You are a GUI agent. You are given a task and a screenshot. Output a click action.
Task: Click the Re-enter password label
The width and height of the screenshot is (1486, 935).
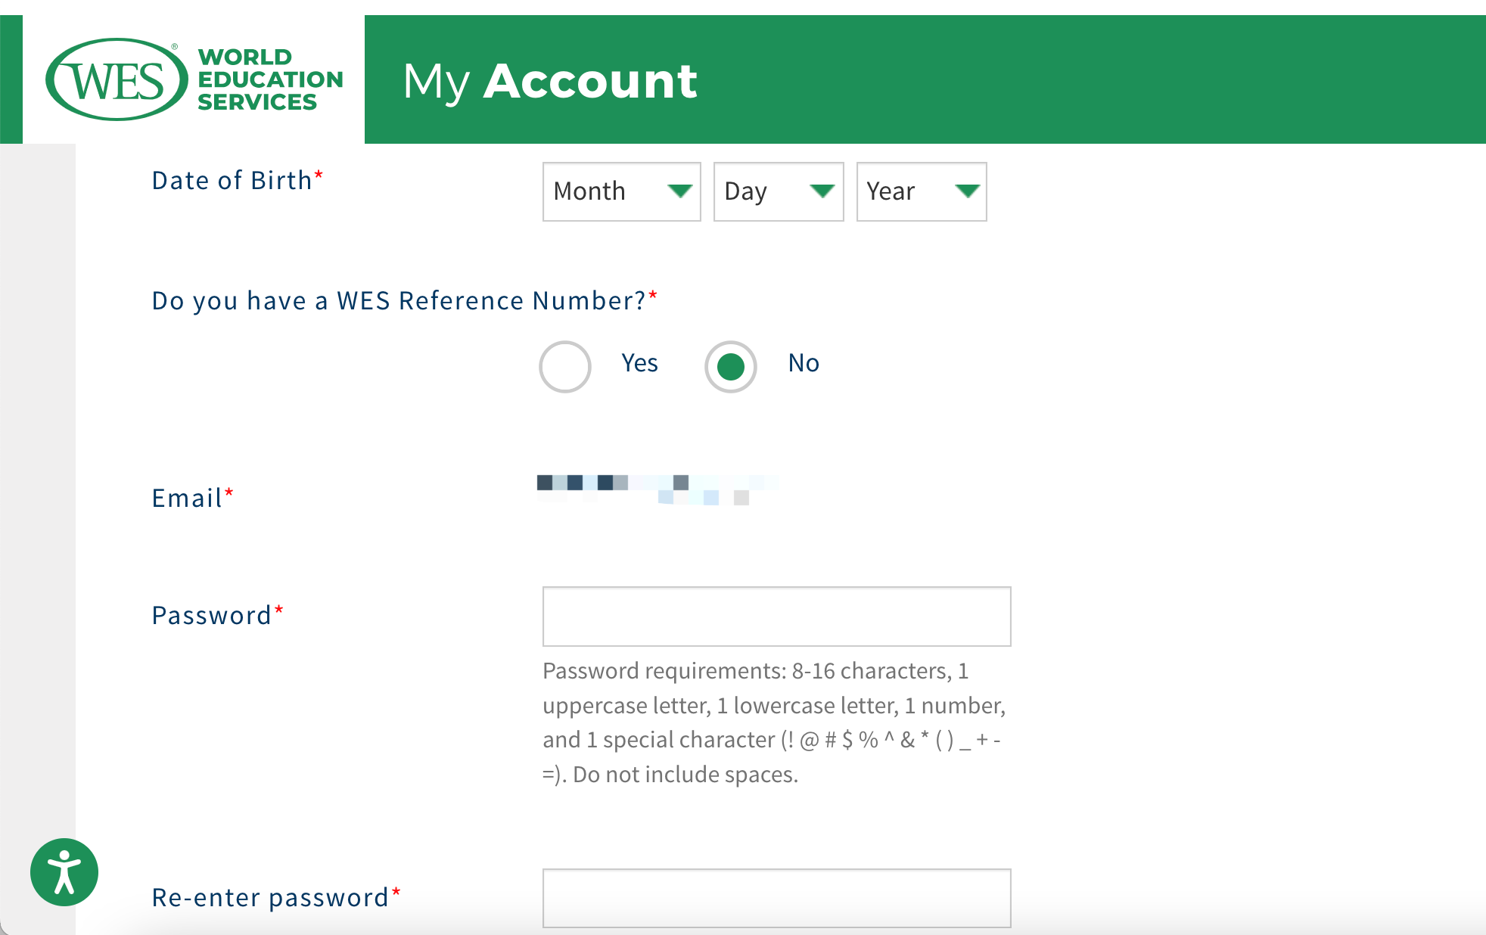(270, 898)
